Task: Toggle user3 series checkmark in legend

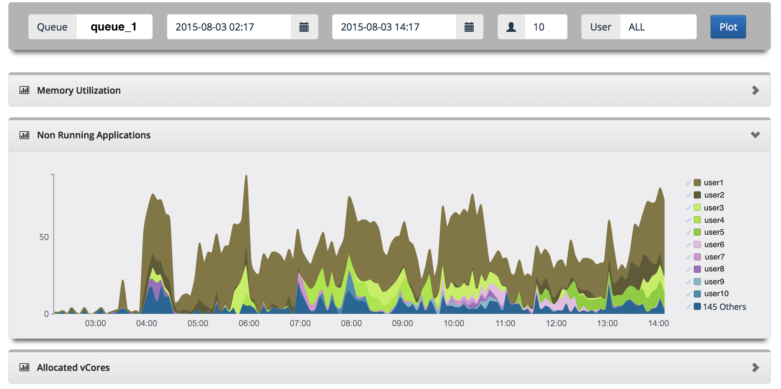Action: click(688, 208)
